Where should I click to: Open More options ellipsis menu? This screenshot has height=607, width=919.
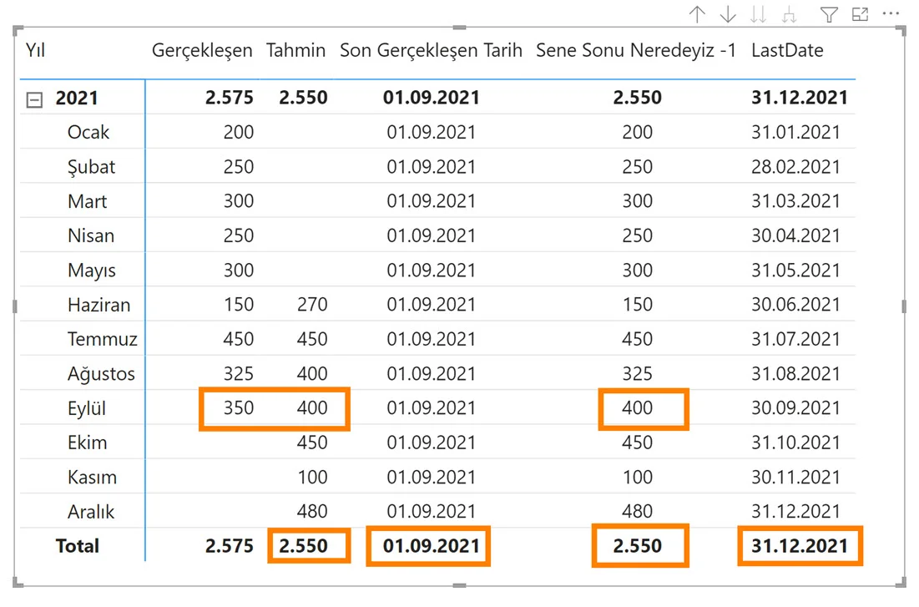click(x=891, y=14)
